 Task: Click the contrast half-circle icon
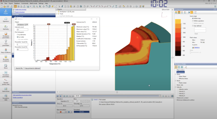(x=188, y=12)
